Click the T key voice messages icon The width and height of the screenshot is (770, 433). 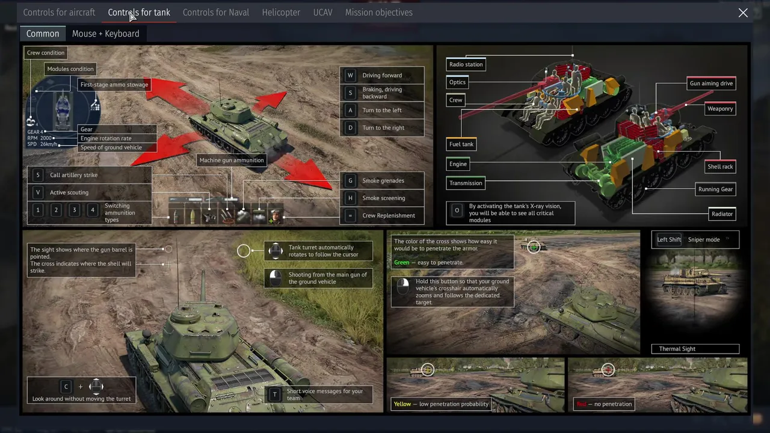coord(275,395)
